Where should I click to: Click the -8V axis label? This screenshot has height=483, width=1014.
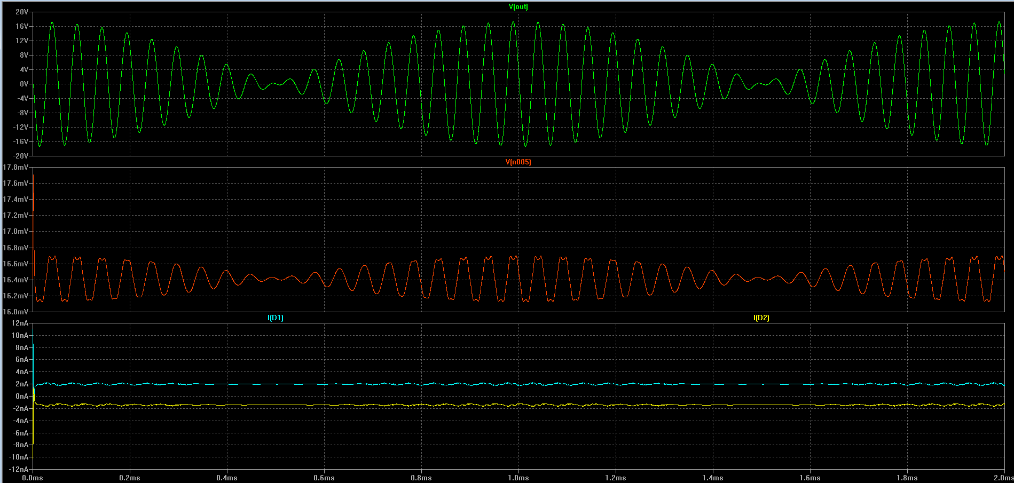point(22,113)
